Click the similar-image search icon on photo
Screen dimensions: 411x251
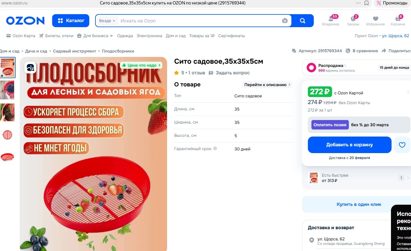click(x=30, y=68)
